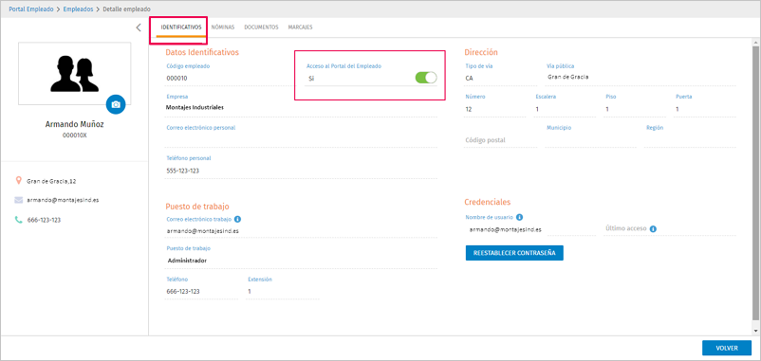Click the employee profile photo placeholder
The height and width of the screenshot is (361, 761).
coord(75,73)
